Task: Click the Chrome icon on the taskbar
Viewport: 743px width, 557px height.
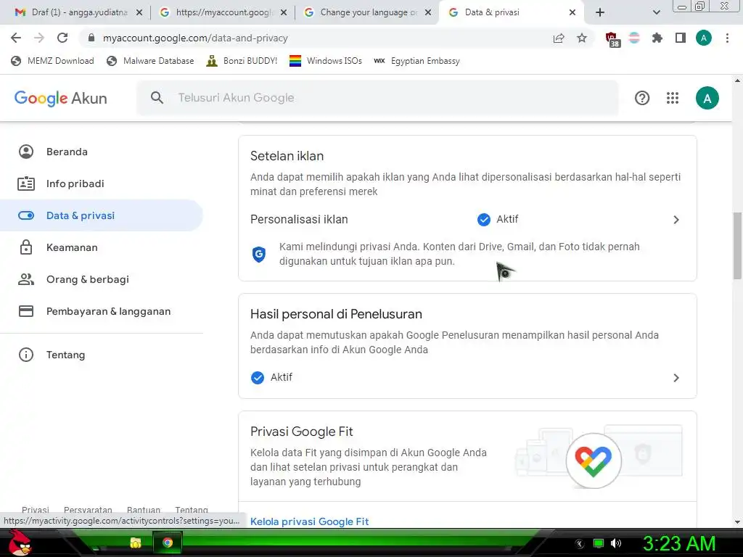Action: click(x=168, y=542)
